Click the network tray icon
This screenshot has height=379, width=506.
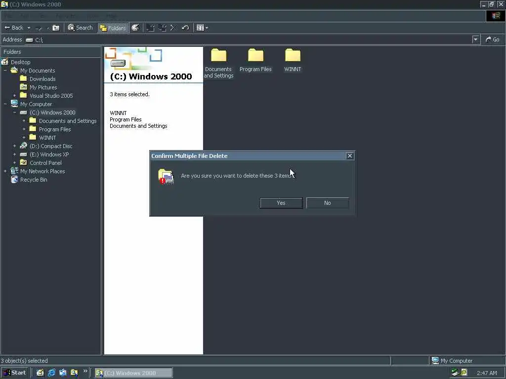455,373
